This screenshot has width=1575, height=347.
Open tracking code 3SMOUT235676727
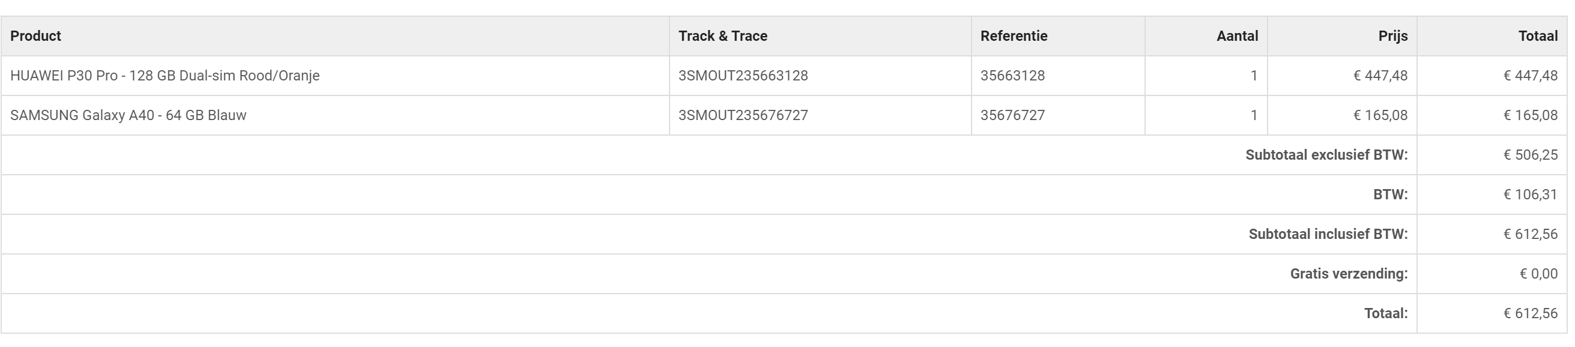(743, 115)
